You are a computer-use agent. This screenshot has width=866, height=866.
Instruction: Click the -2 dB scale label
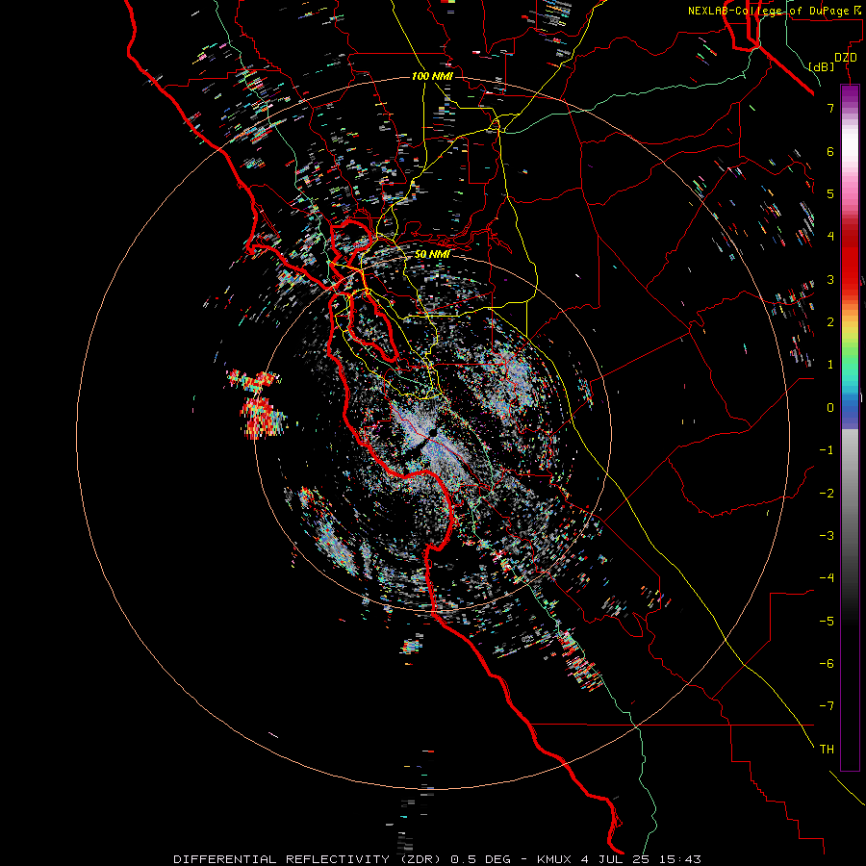coord(827,494)
